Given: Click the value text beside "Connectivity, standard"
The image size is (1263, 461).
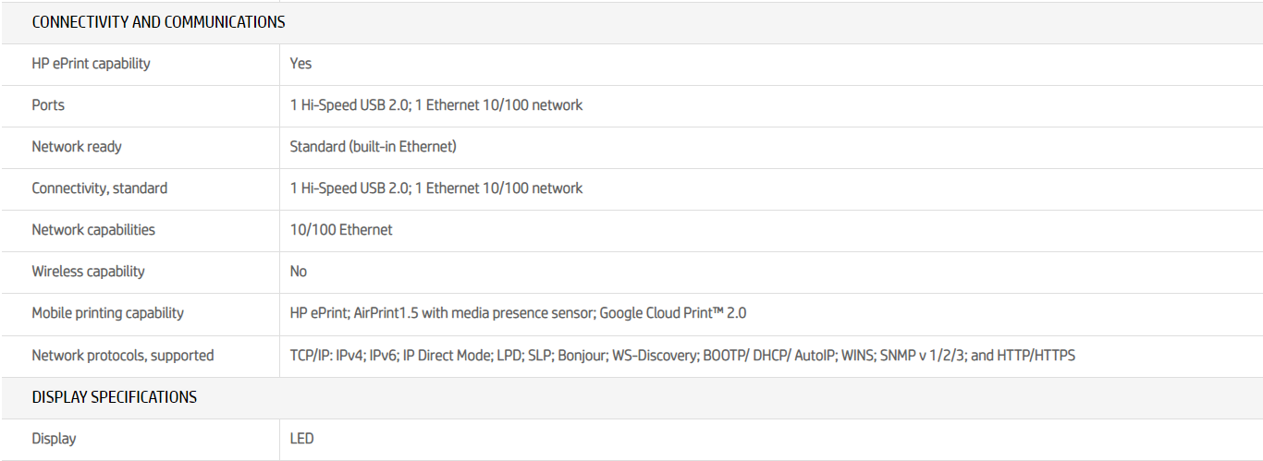Looking at the screenshot, I should (x=435, y=188).
